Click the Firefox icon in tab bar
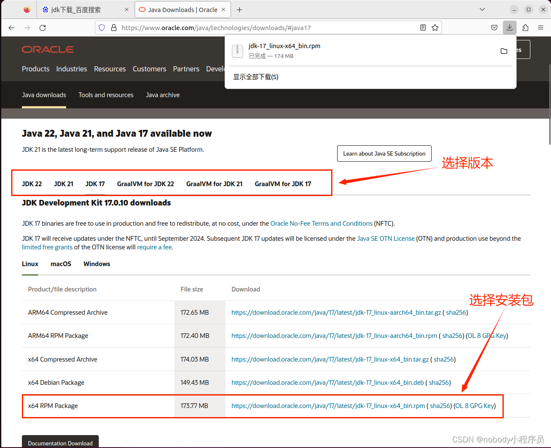The image size is (551, 448). click(27, 9)
